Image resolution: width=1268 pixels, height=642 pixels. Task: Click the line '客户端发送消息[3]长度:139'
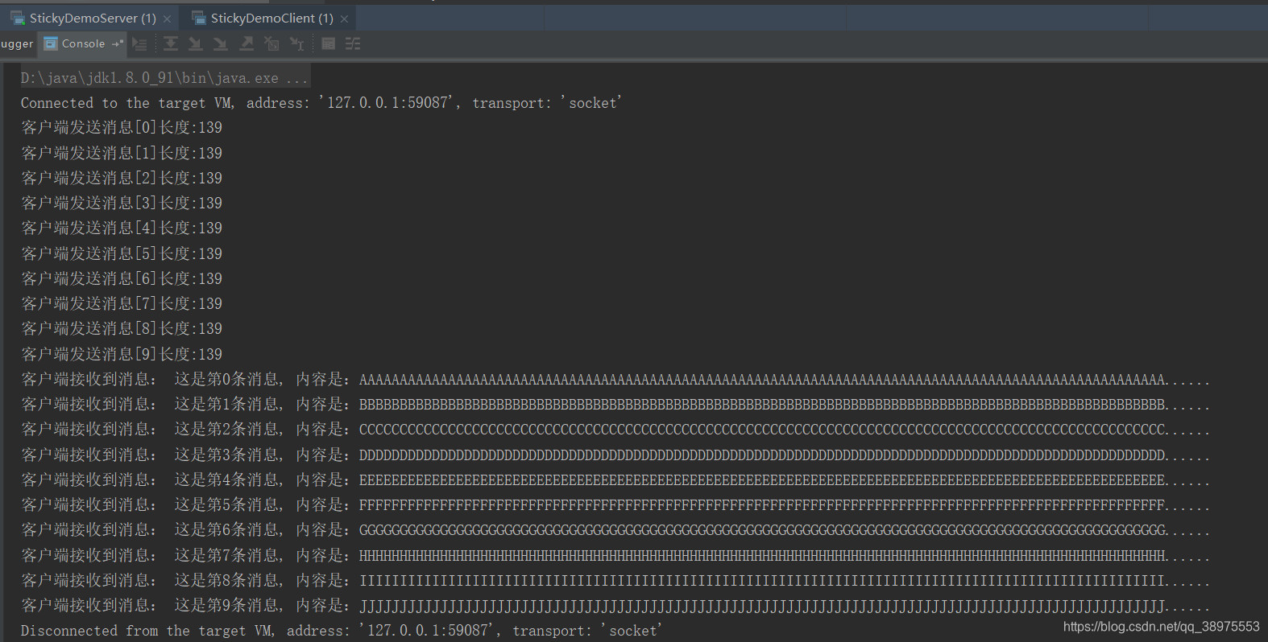coord(122,203)
